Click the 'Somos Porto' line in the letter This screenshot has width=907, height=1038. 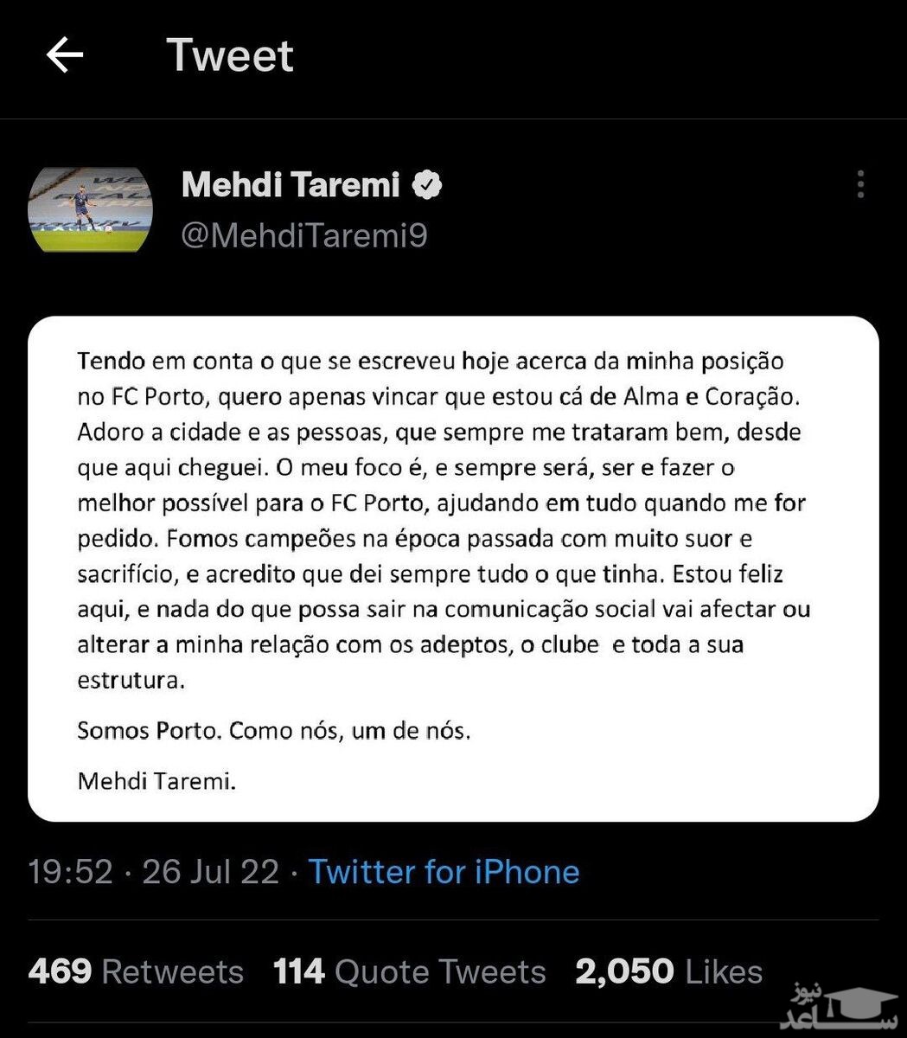pyautogui.click(x=274, y=731)
